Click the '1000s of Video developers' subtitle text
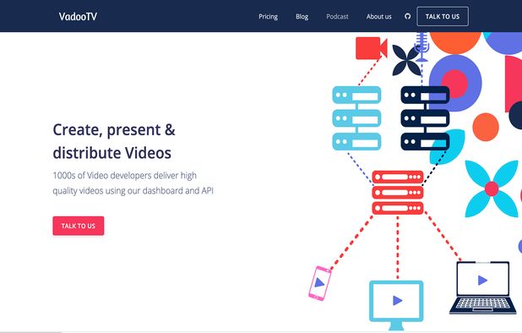Viewport: 522px width, 333px height. (133, 183)
